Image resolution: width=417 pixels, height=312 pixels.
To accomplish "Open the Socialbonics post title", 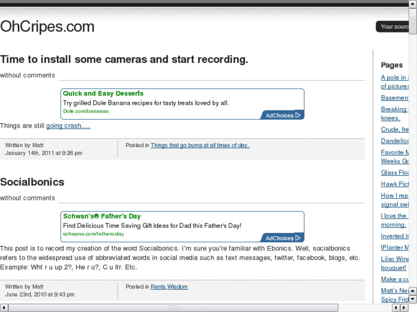I will [32, 182].
